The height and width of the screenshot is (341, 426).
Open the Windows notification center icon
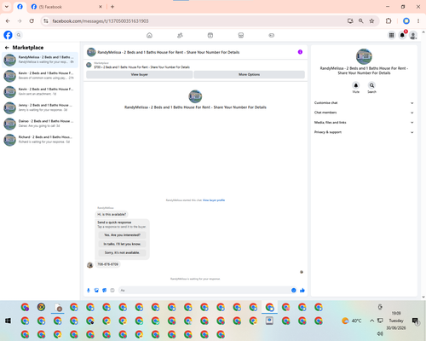coord(415,321)
